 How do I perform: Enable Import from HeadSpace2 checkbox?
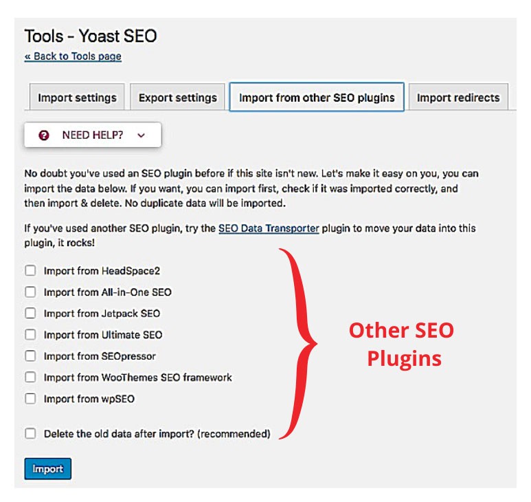(30, 271)
